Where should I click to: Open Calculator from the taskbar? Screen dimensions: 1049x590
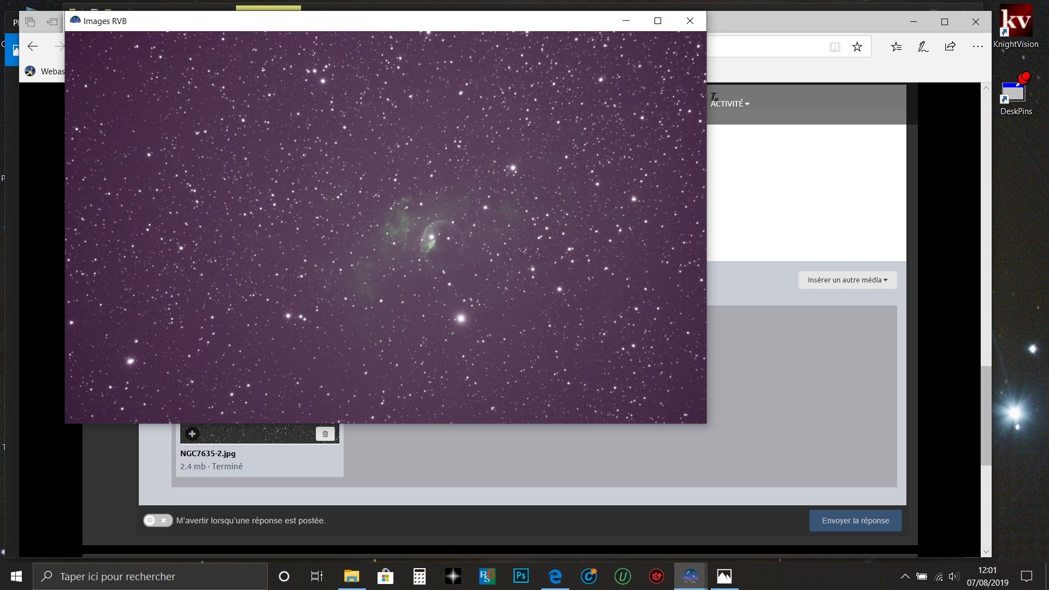pyautogui.click(x=419, y=576)
